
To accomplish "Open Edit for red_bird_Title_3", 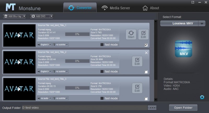I will pos(137,88).
